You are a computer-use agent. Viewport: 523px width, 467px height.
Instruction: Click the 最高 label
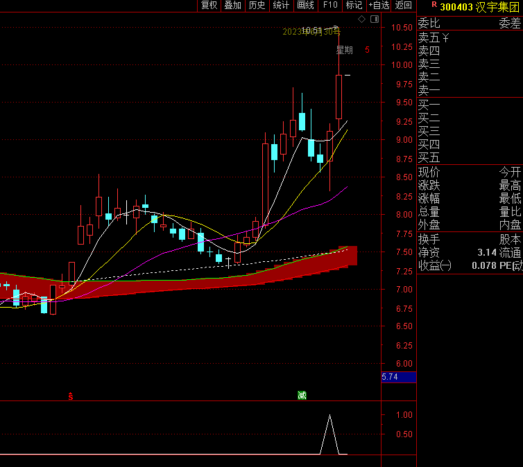510,185
